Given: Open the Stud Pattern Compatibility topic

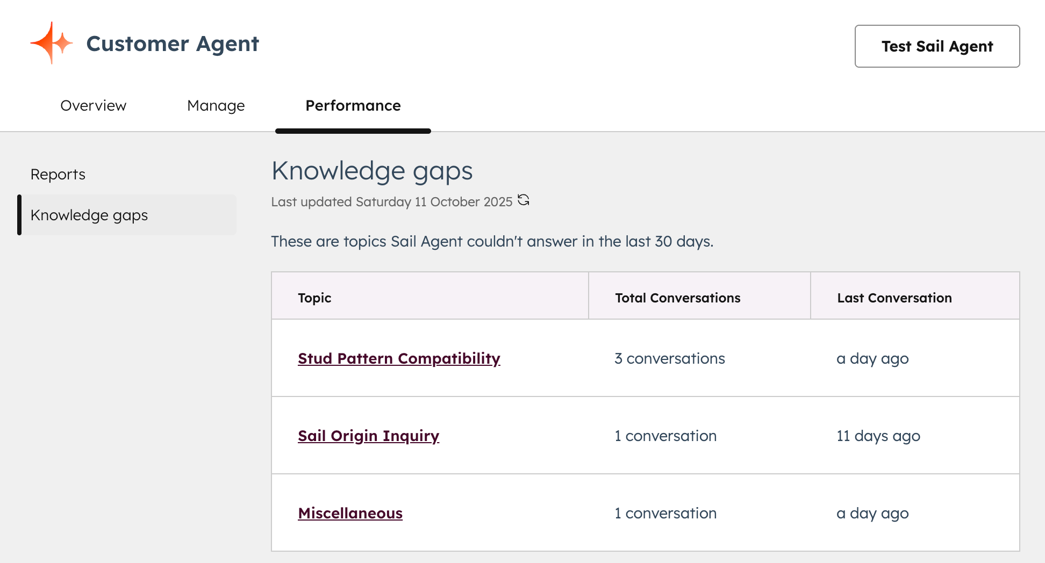Looking at the screenshot, I should click(399, 358).
